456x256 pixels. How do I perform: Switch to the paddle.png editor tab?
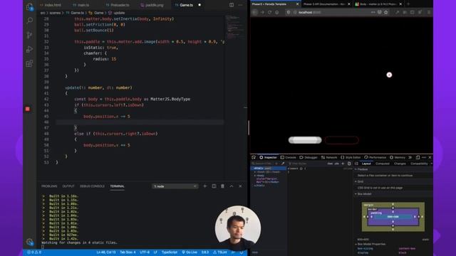click(x=152, y=5)
